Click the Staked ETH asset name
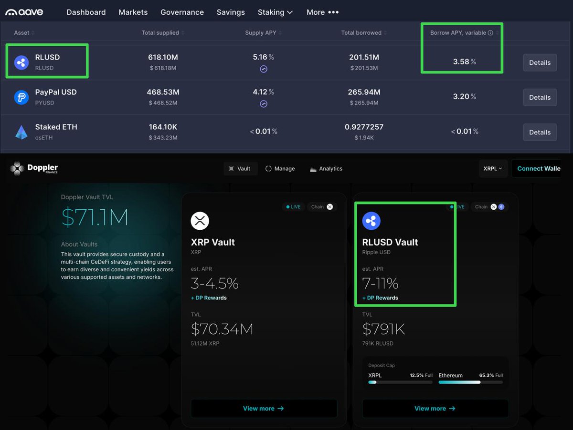This screenshot has width=573, height=430. (56, 127)
